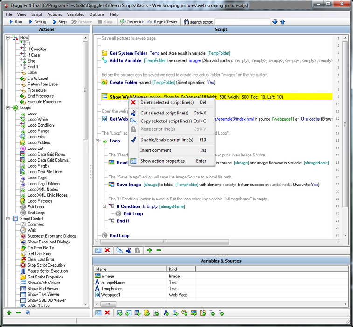This screenshot has width=353, height=327.
Task: Click script vertical scrollbar thumb
Action: [345, 124]
